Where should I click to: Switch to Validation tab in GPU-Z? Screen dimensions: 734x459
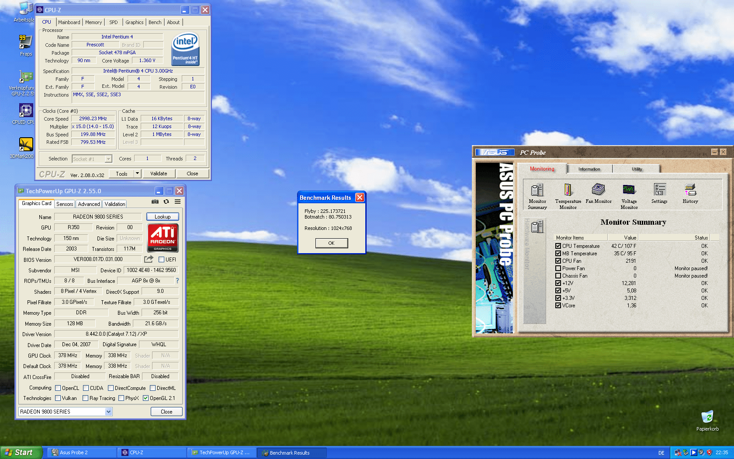click(x=115, y=204)
